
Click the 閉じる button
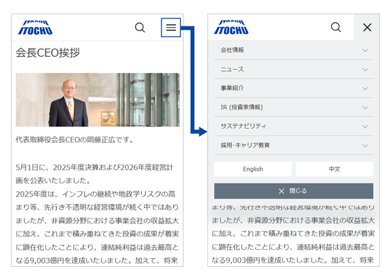[x=293, y=191]
